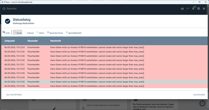The width and height of the screenshot is (209, 110).
Task: Select the error row at 15:12:35
Action: tap(104, 73)
